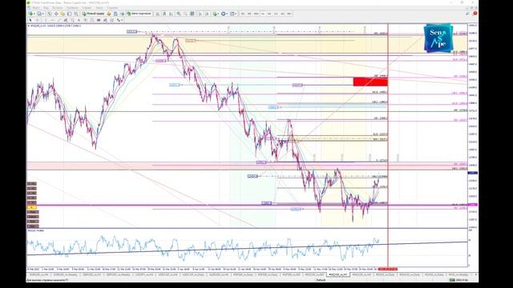This screenshot has height=288, width=513.
Task: Expand the Indicators dropdown arrow
Action: (x=219, y=14)
